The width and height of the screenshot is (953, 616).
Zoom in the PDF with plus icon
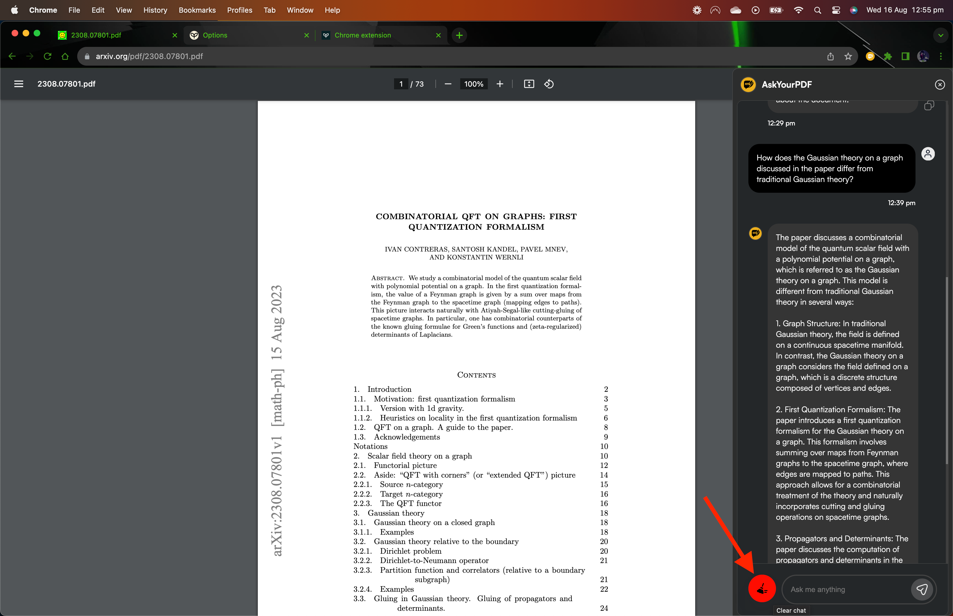[x=499, y=84]
